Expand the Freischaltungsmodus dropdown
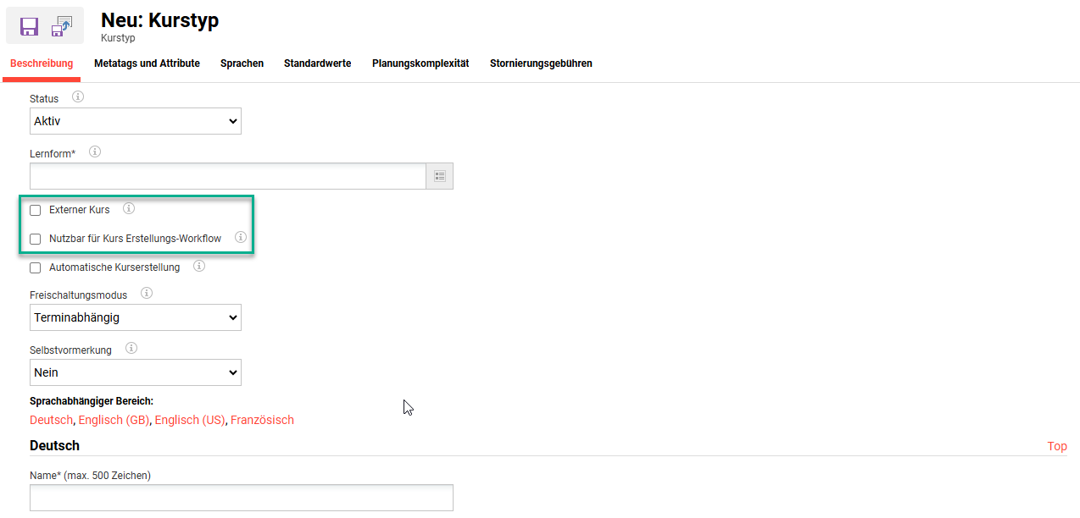Screen dimensions: 1080x518 (136, 317)
